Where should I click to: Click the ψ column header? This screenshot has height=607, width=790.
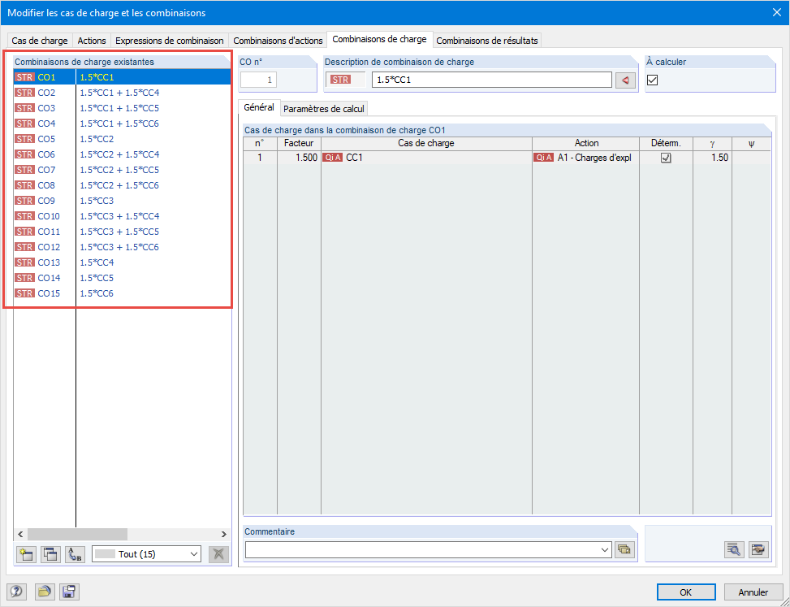point(751,143)
